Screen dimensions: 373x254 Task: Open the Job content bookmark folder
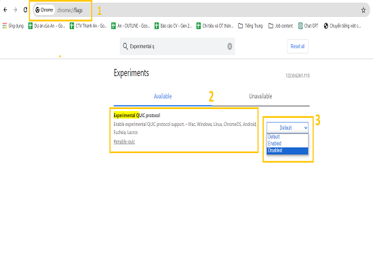point(281,26)
